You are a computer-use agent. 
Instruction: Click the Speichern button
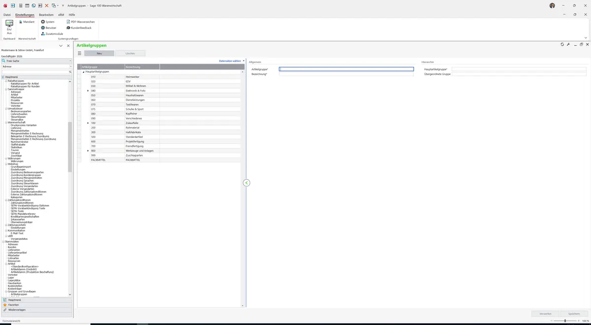click(x=574, y=314)
